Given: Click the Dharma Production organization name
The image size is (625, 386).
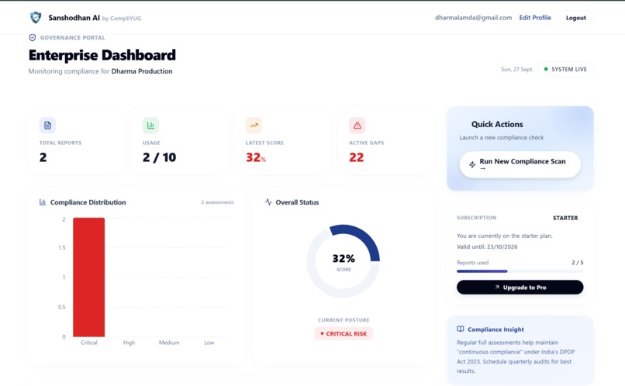Looking at the screenshot, I should [x=142, y=71].
